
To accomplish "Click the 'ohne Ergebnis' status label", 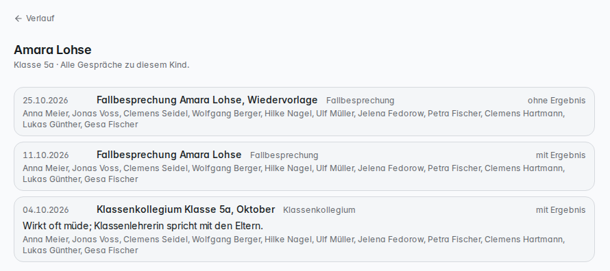I will (x=557, y=101).
